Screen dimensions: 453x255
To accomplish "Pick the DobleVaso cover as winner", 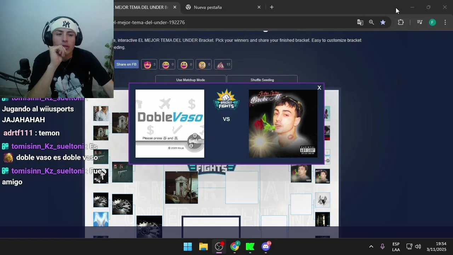I will pyautogui.click(x=170, y=124).
